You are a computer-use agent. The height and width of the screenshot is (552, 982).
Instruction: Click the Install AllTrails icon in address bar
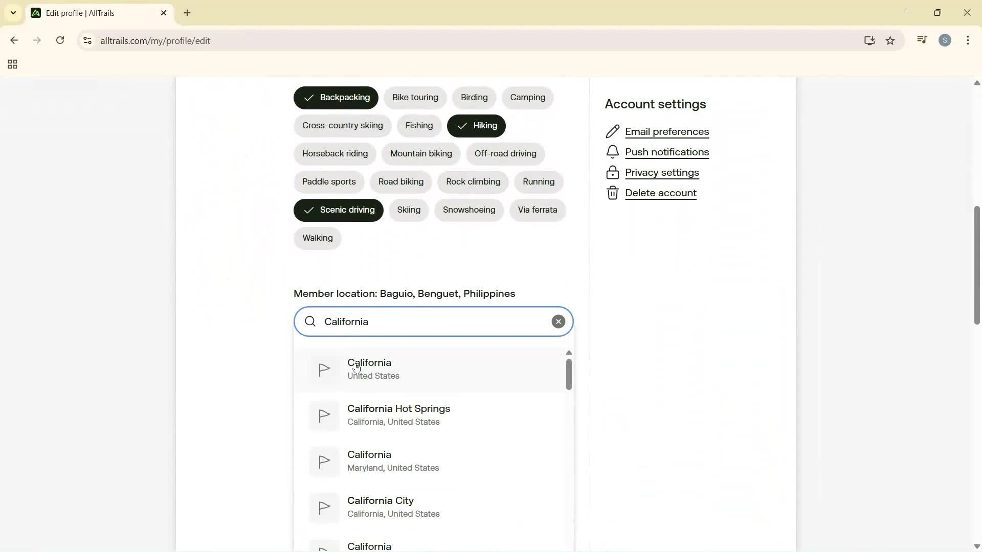tap(869, 40)
